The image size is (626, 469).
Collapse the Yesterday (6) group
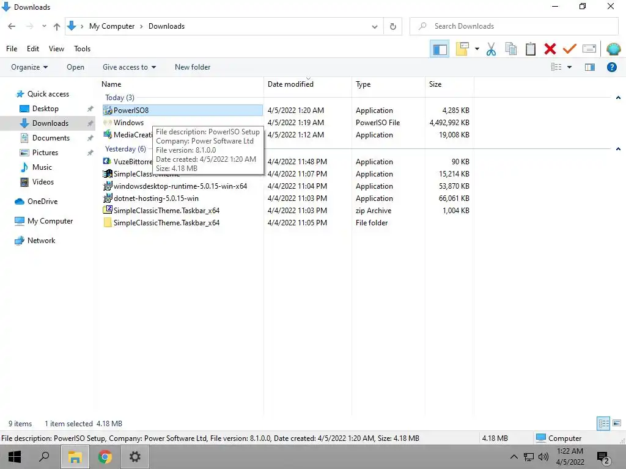618,149
